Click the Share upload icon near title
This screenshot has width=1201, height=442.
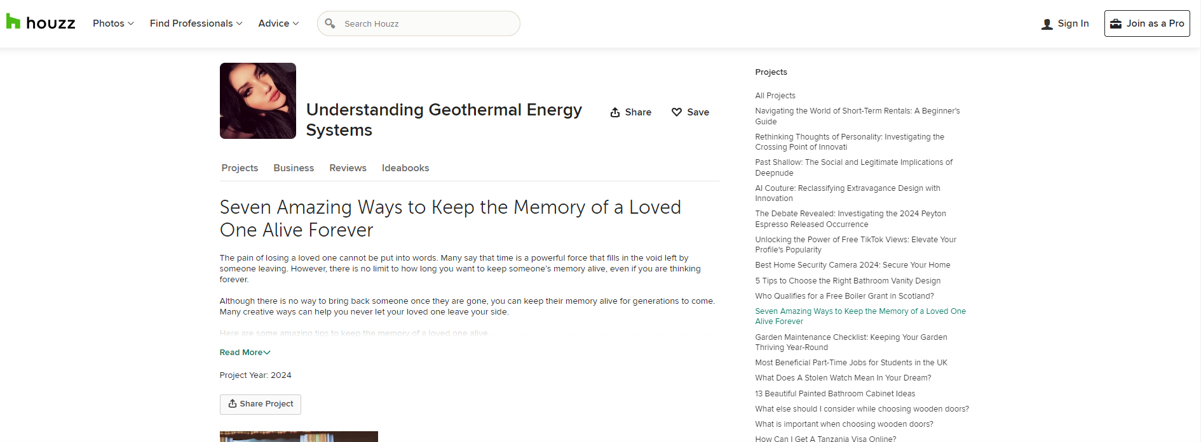click(x=615, y=112)
